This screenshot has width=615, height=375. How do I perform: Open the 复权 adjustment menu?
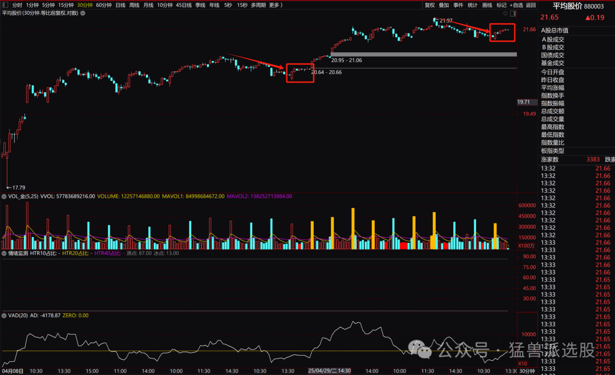pyautogui.click(x=430, y=5)
